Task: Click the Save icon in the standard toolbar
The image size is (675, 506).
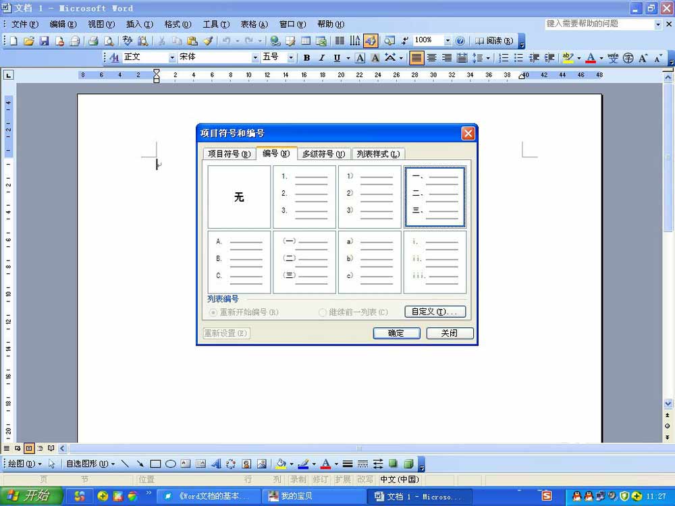Action: (x=44, y=41)
